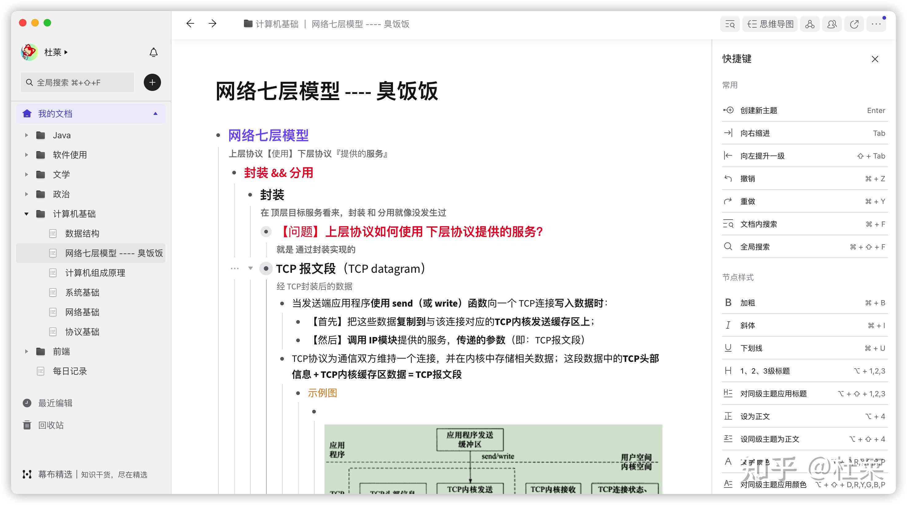Click the document title 网络七层模型 ---- 臭饭饭
Viewport: 907px width, 505px height.
pos(327,92)
